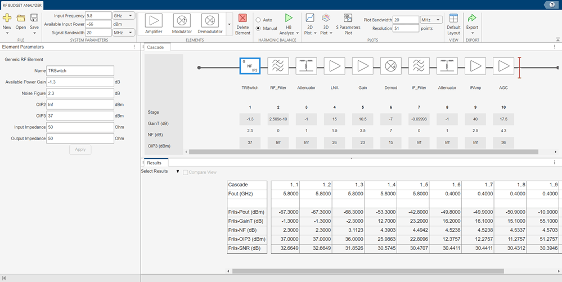Toggle the Compare View checkbox
Viewport: 562px width, 282px height.
pos(186,172)
